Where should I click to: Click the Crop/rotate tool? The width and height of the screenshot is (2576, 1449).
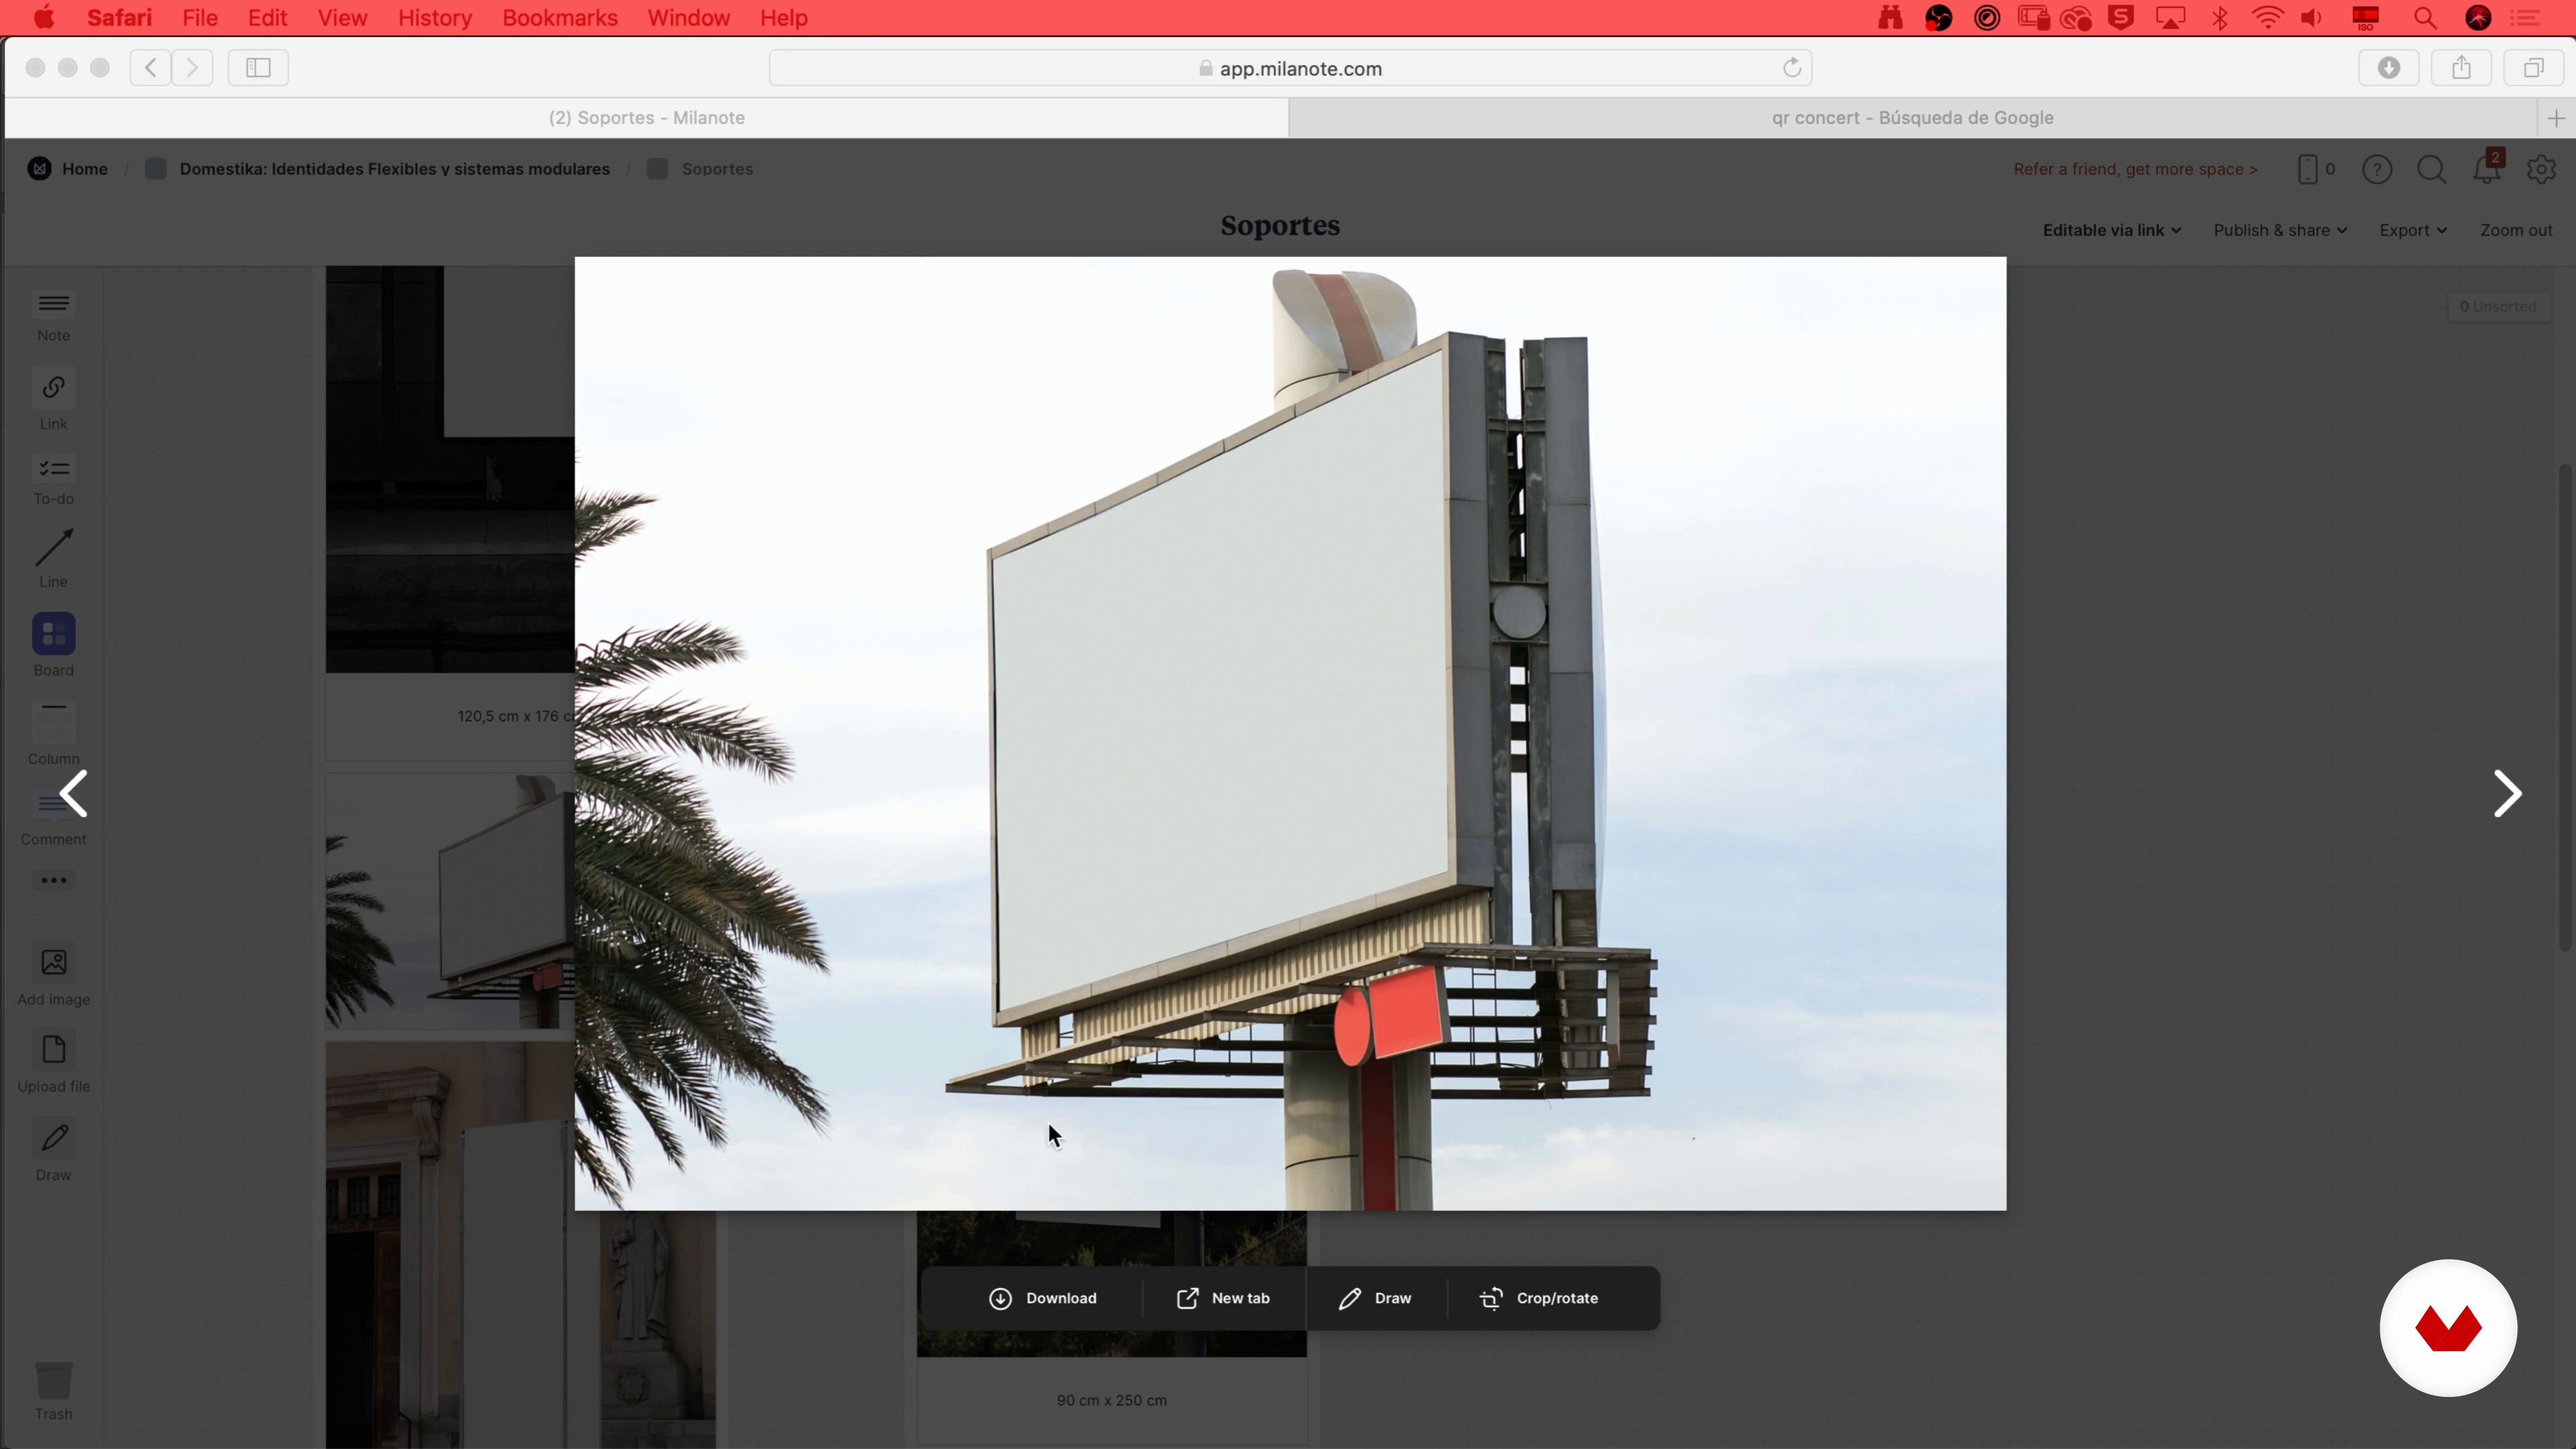1538,1298
